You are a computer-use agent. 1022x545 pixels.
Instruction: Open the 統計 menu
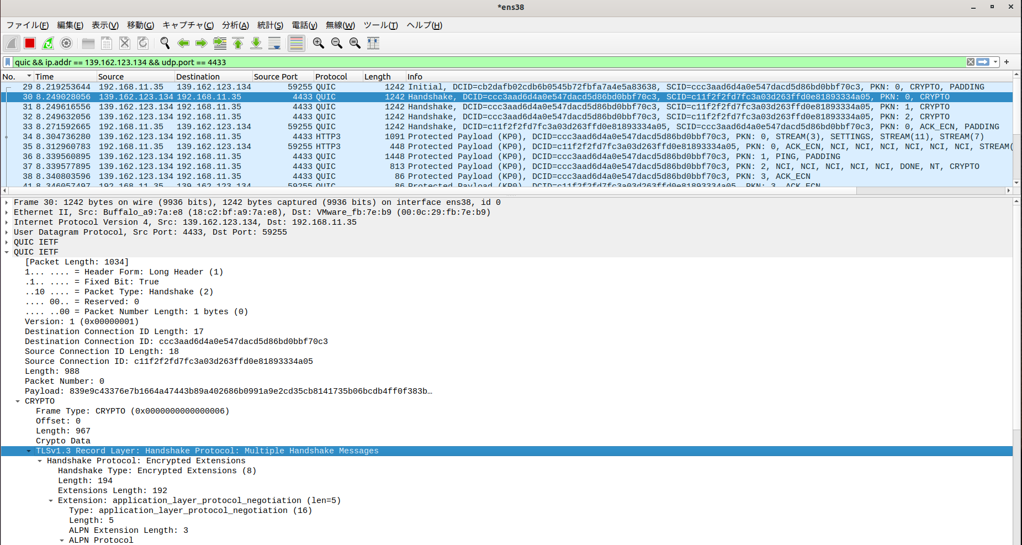click(270, 25)
